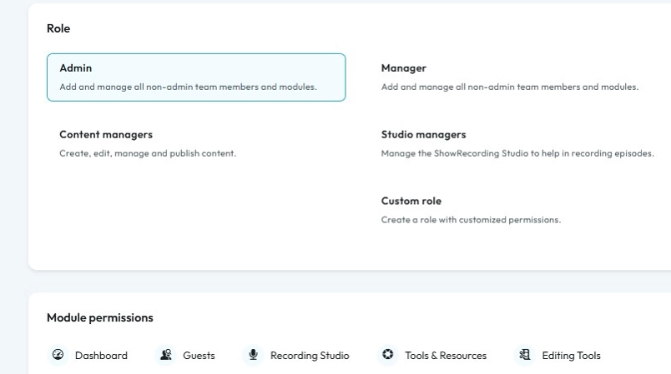671x374 pixels.
Task: Open the Editing Tools module label
Action: coord(571,356)
